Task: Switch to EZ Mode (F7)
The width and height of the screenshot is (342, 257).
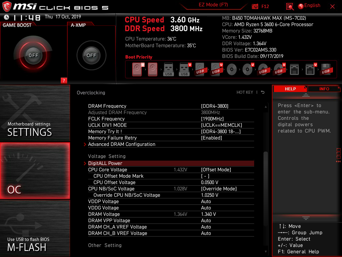Action: tap(213, 5)
